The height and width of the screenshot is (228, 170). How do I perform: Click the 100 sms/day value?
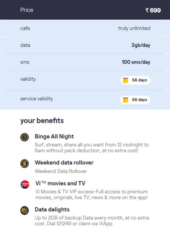coord(136,62)
